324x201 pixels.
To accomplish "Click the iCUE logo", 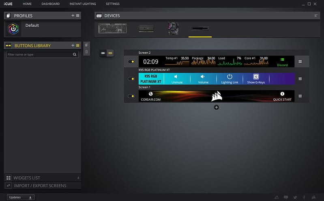I will click(x=8, y=4).
